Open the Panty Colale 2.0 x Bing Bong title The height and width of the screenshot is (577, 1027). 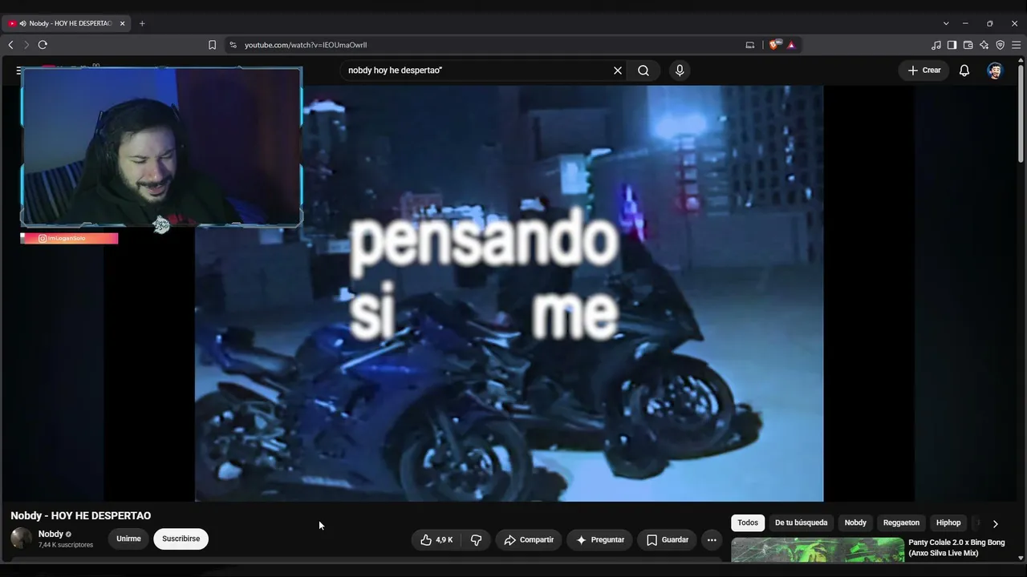[x=956, y=548]
